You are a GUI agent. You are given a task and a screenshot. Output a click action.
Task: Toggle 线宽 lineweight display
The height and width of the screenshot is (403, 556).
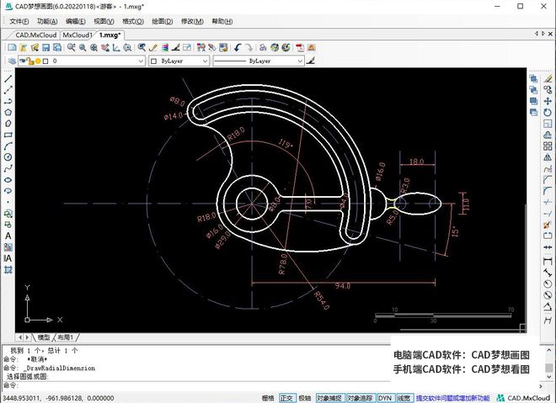click(x=404, y=398)
